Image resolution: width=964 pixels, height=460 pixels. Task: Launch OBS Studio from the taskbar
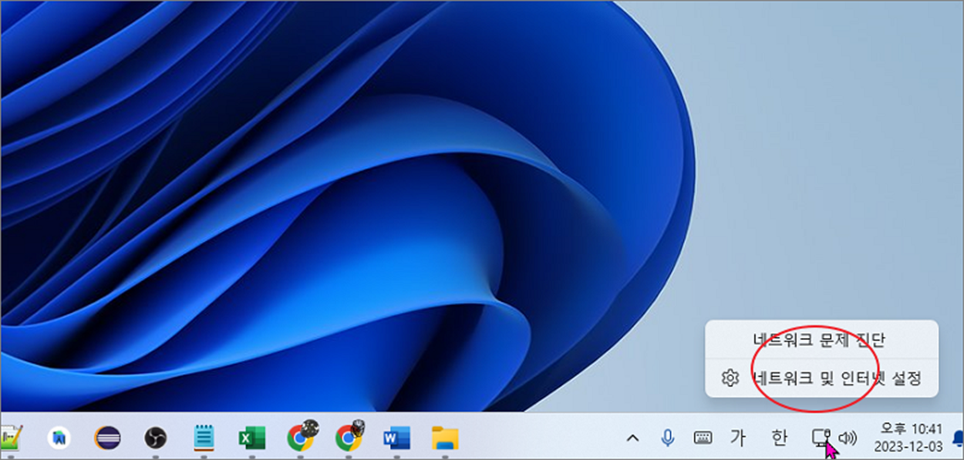156,438
